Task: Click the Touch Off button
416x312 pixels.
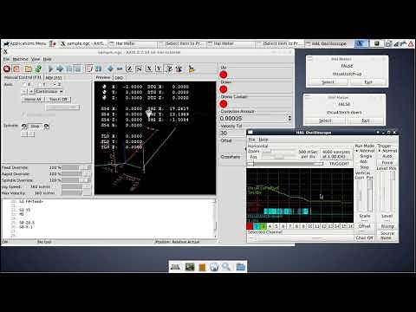Action: 58,99
